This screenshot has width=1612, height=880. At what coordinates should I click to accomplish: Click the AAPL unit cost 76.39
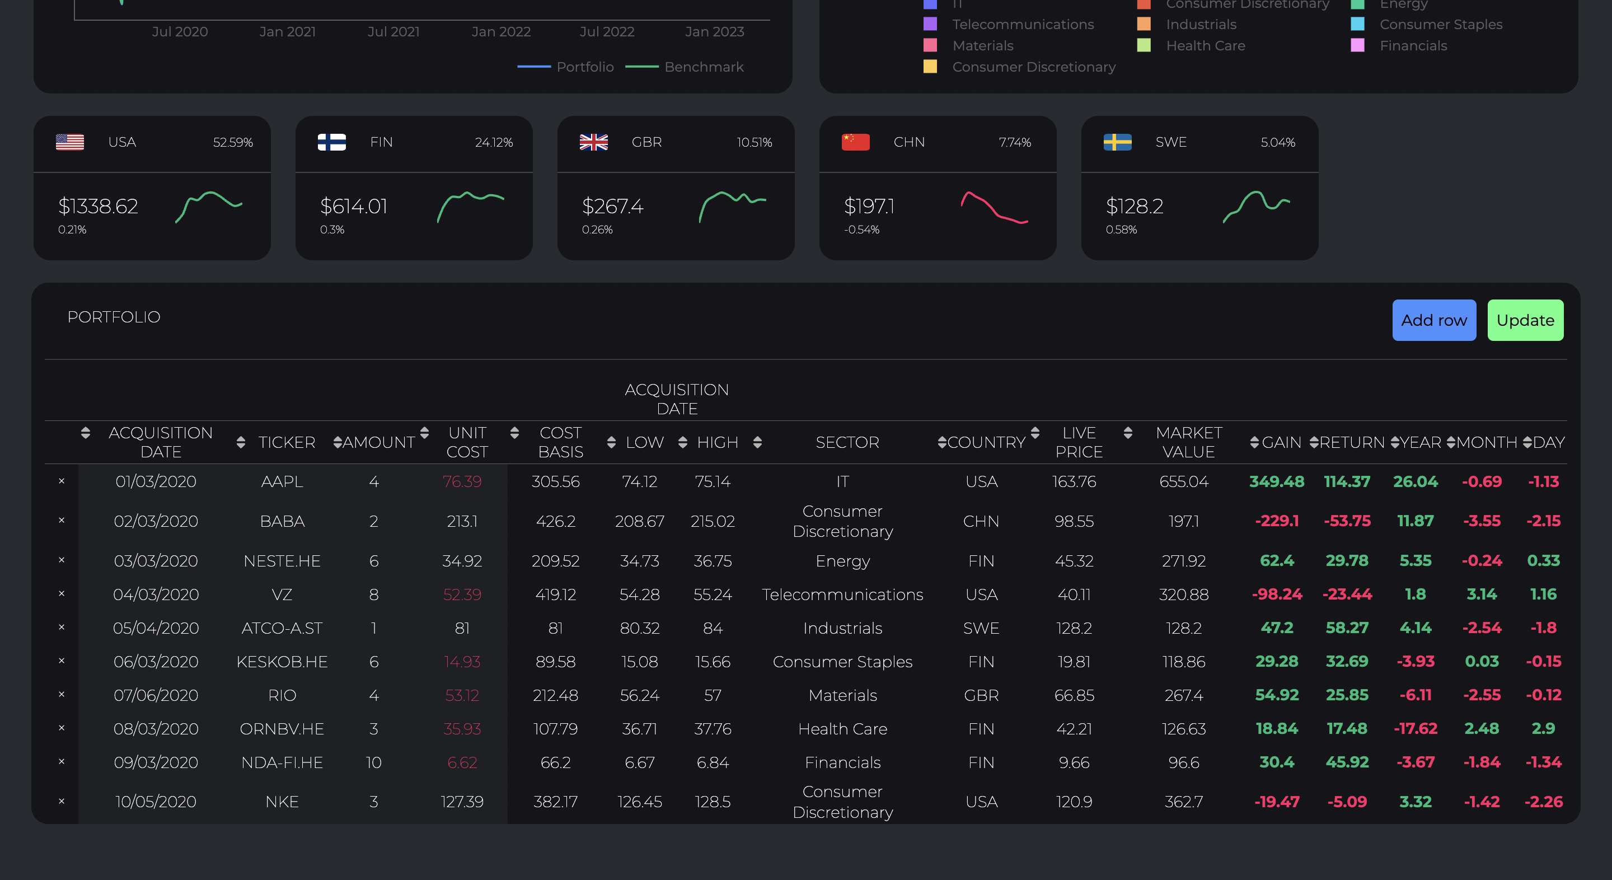(x=462, y=481)
